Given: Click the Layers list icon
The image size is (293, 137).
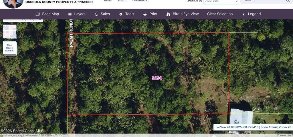Looking at the screenshot, I should (70, 14).
